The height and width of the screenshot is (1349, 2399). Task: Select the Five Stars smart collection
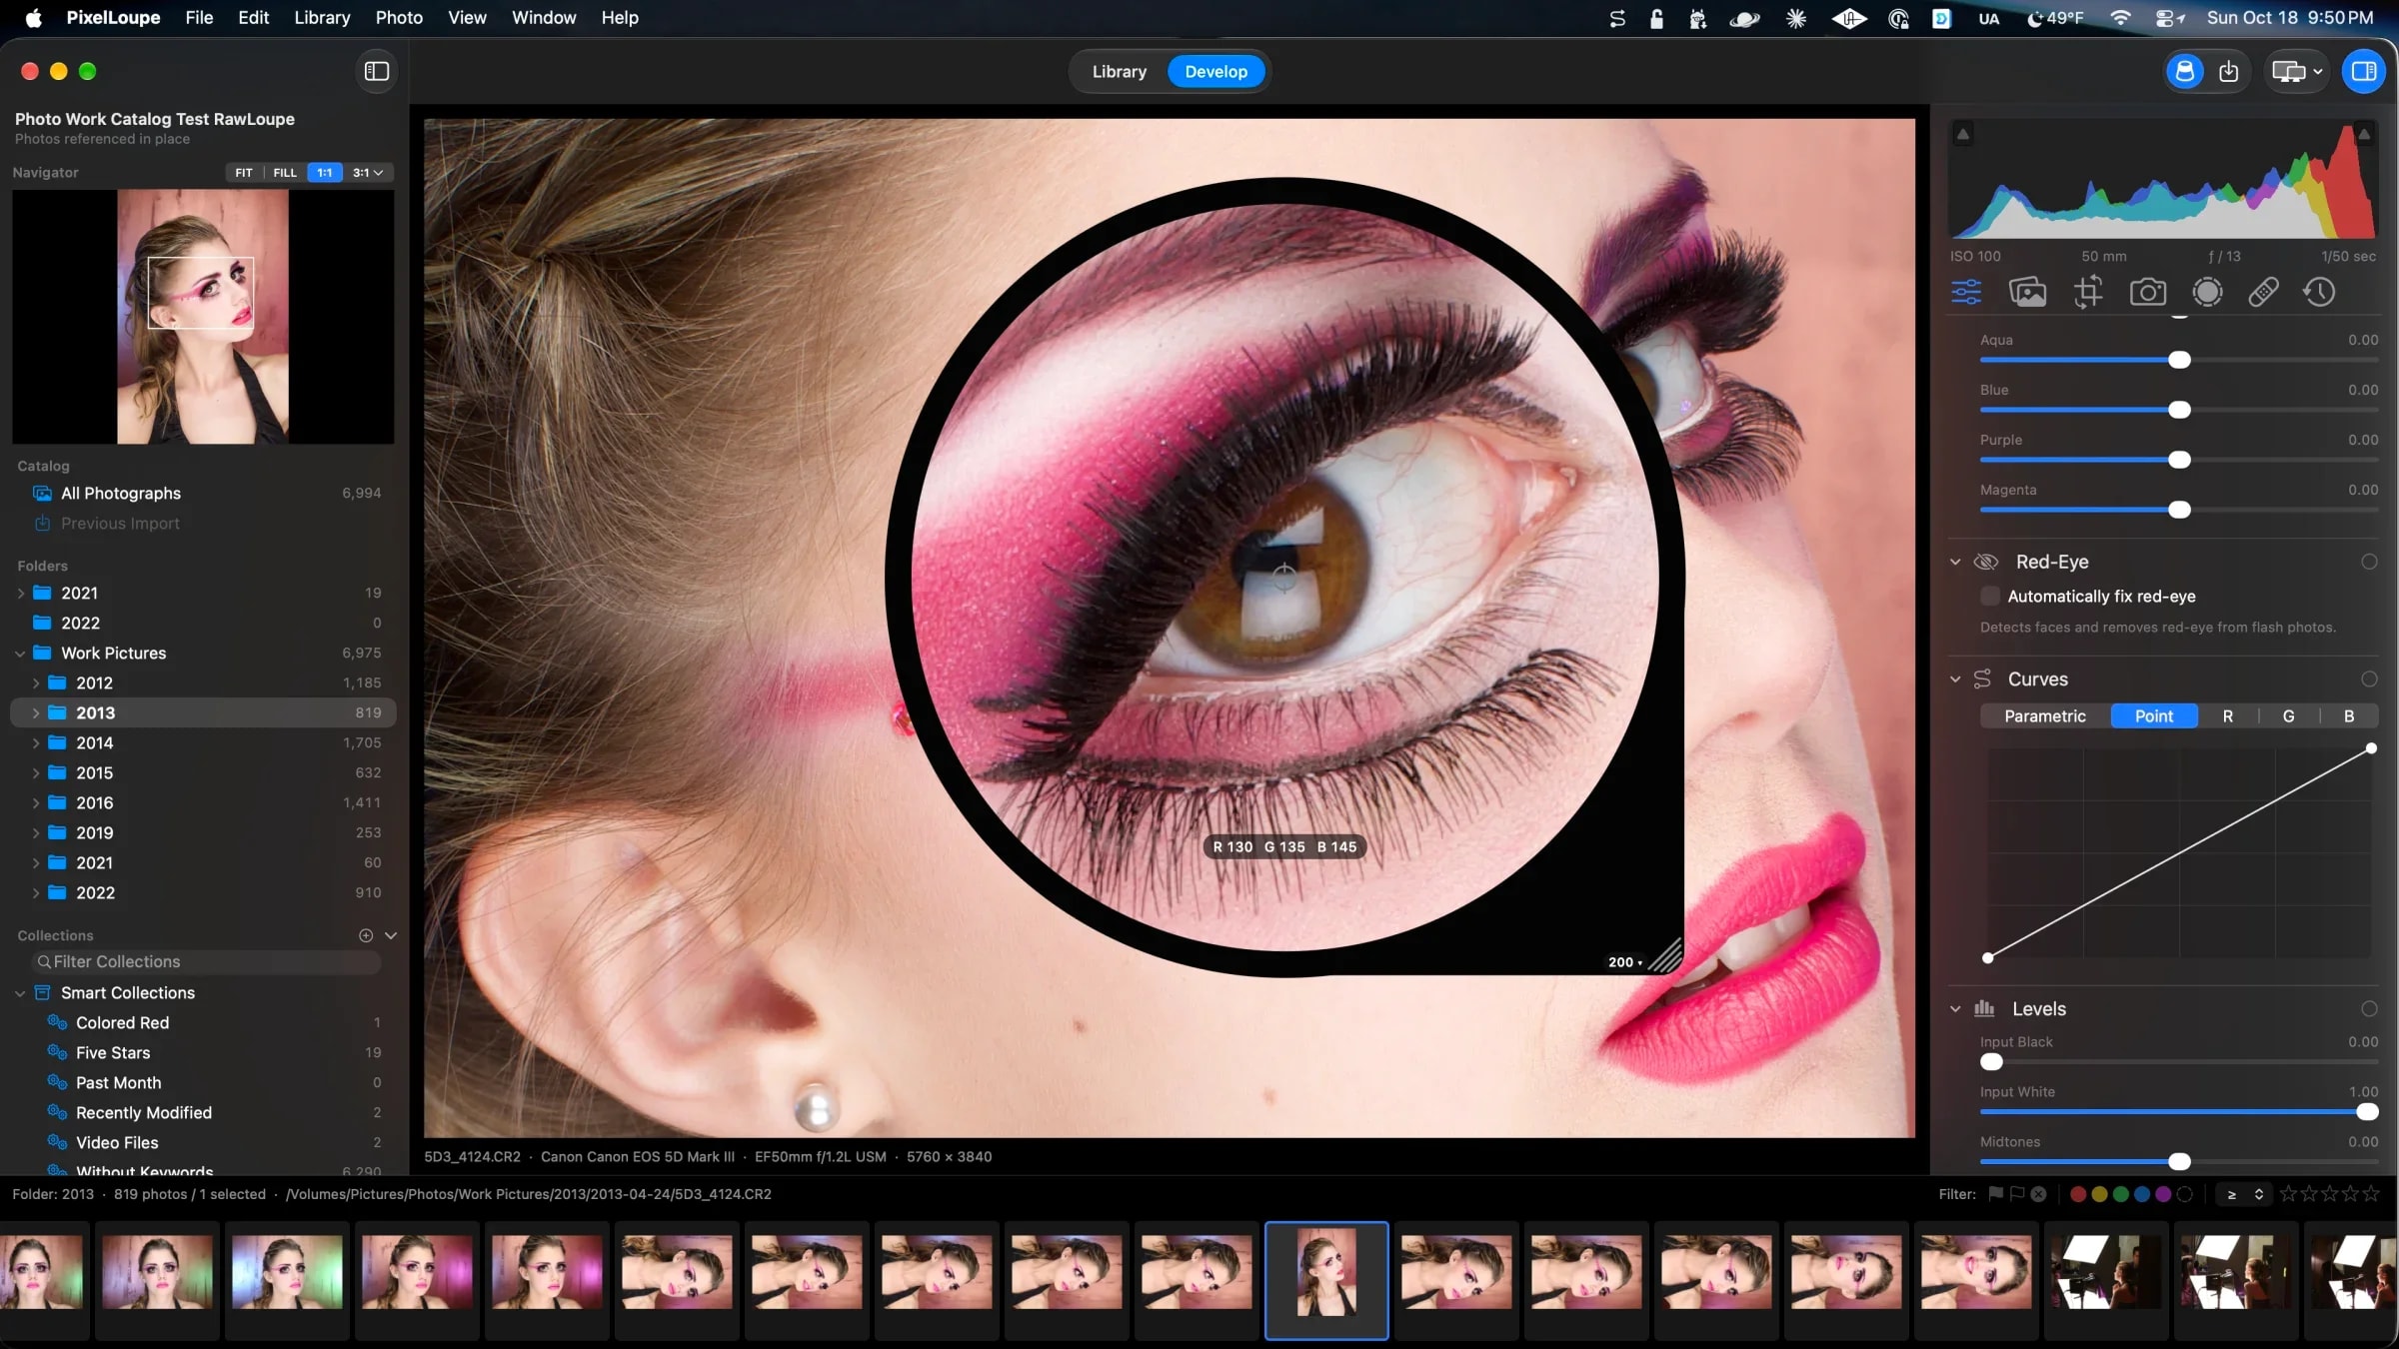tap(113, 1052)
